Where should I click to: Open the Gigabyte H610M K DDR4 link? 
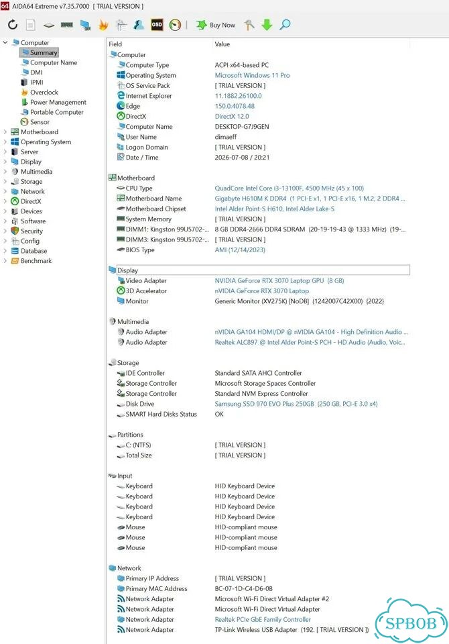(x=310, y=199)
